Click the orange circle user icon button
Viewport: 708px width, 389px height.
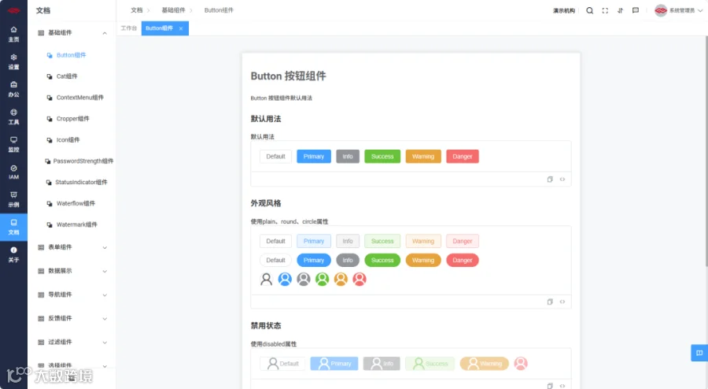(x=341, y=280)
